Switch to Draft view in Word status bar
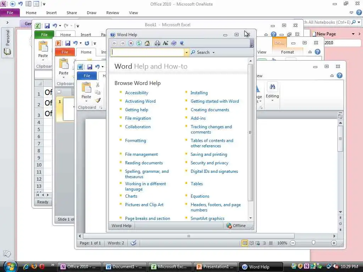The image size is (363, 272). coord(270,243)
